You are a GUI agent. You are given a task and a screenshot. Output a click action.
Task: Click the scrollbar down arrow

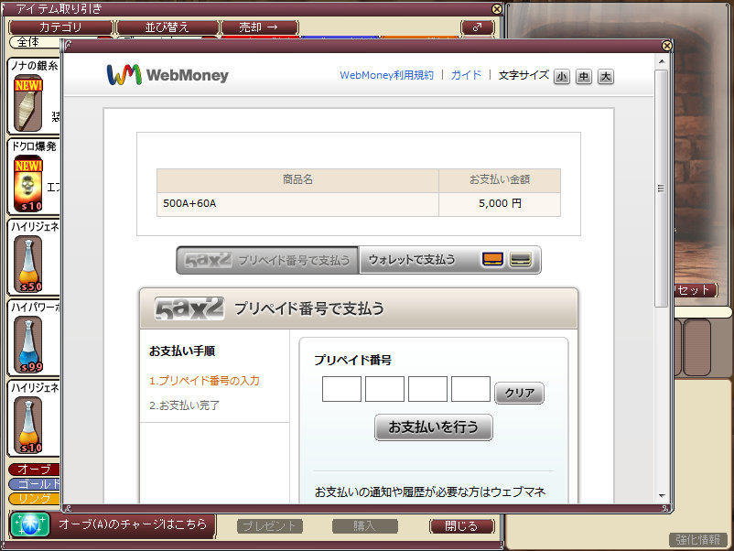click(x=662, y=495)
